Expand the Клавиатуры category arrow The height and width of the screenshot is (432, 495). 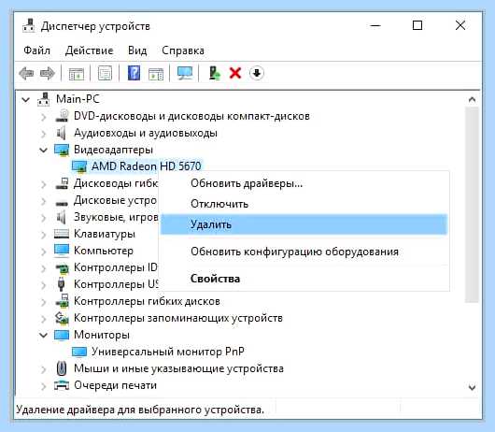(44, 235)
